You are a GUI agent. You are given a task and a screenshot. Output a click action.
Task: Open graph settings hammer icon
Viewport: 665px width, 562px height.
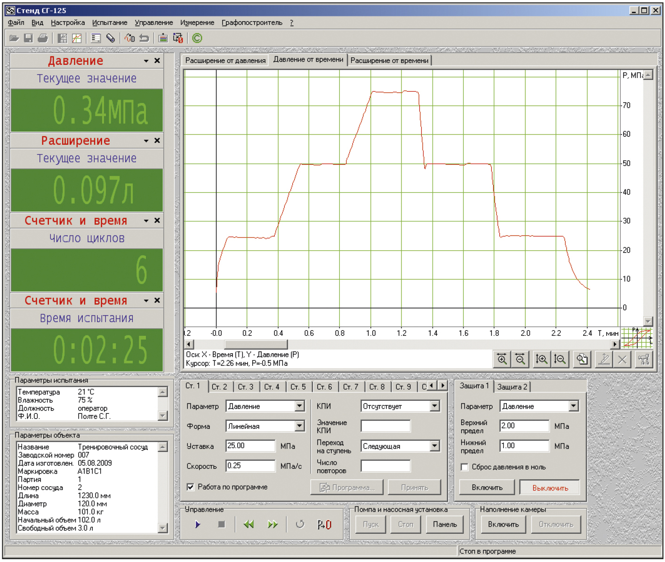coord(644,359)
